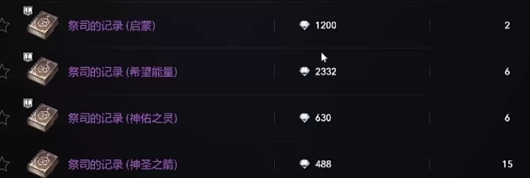Click the book icon of 神圣之箭 record

(x=43, y=164)
